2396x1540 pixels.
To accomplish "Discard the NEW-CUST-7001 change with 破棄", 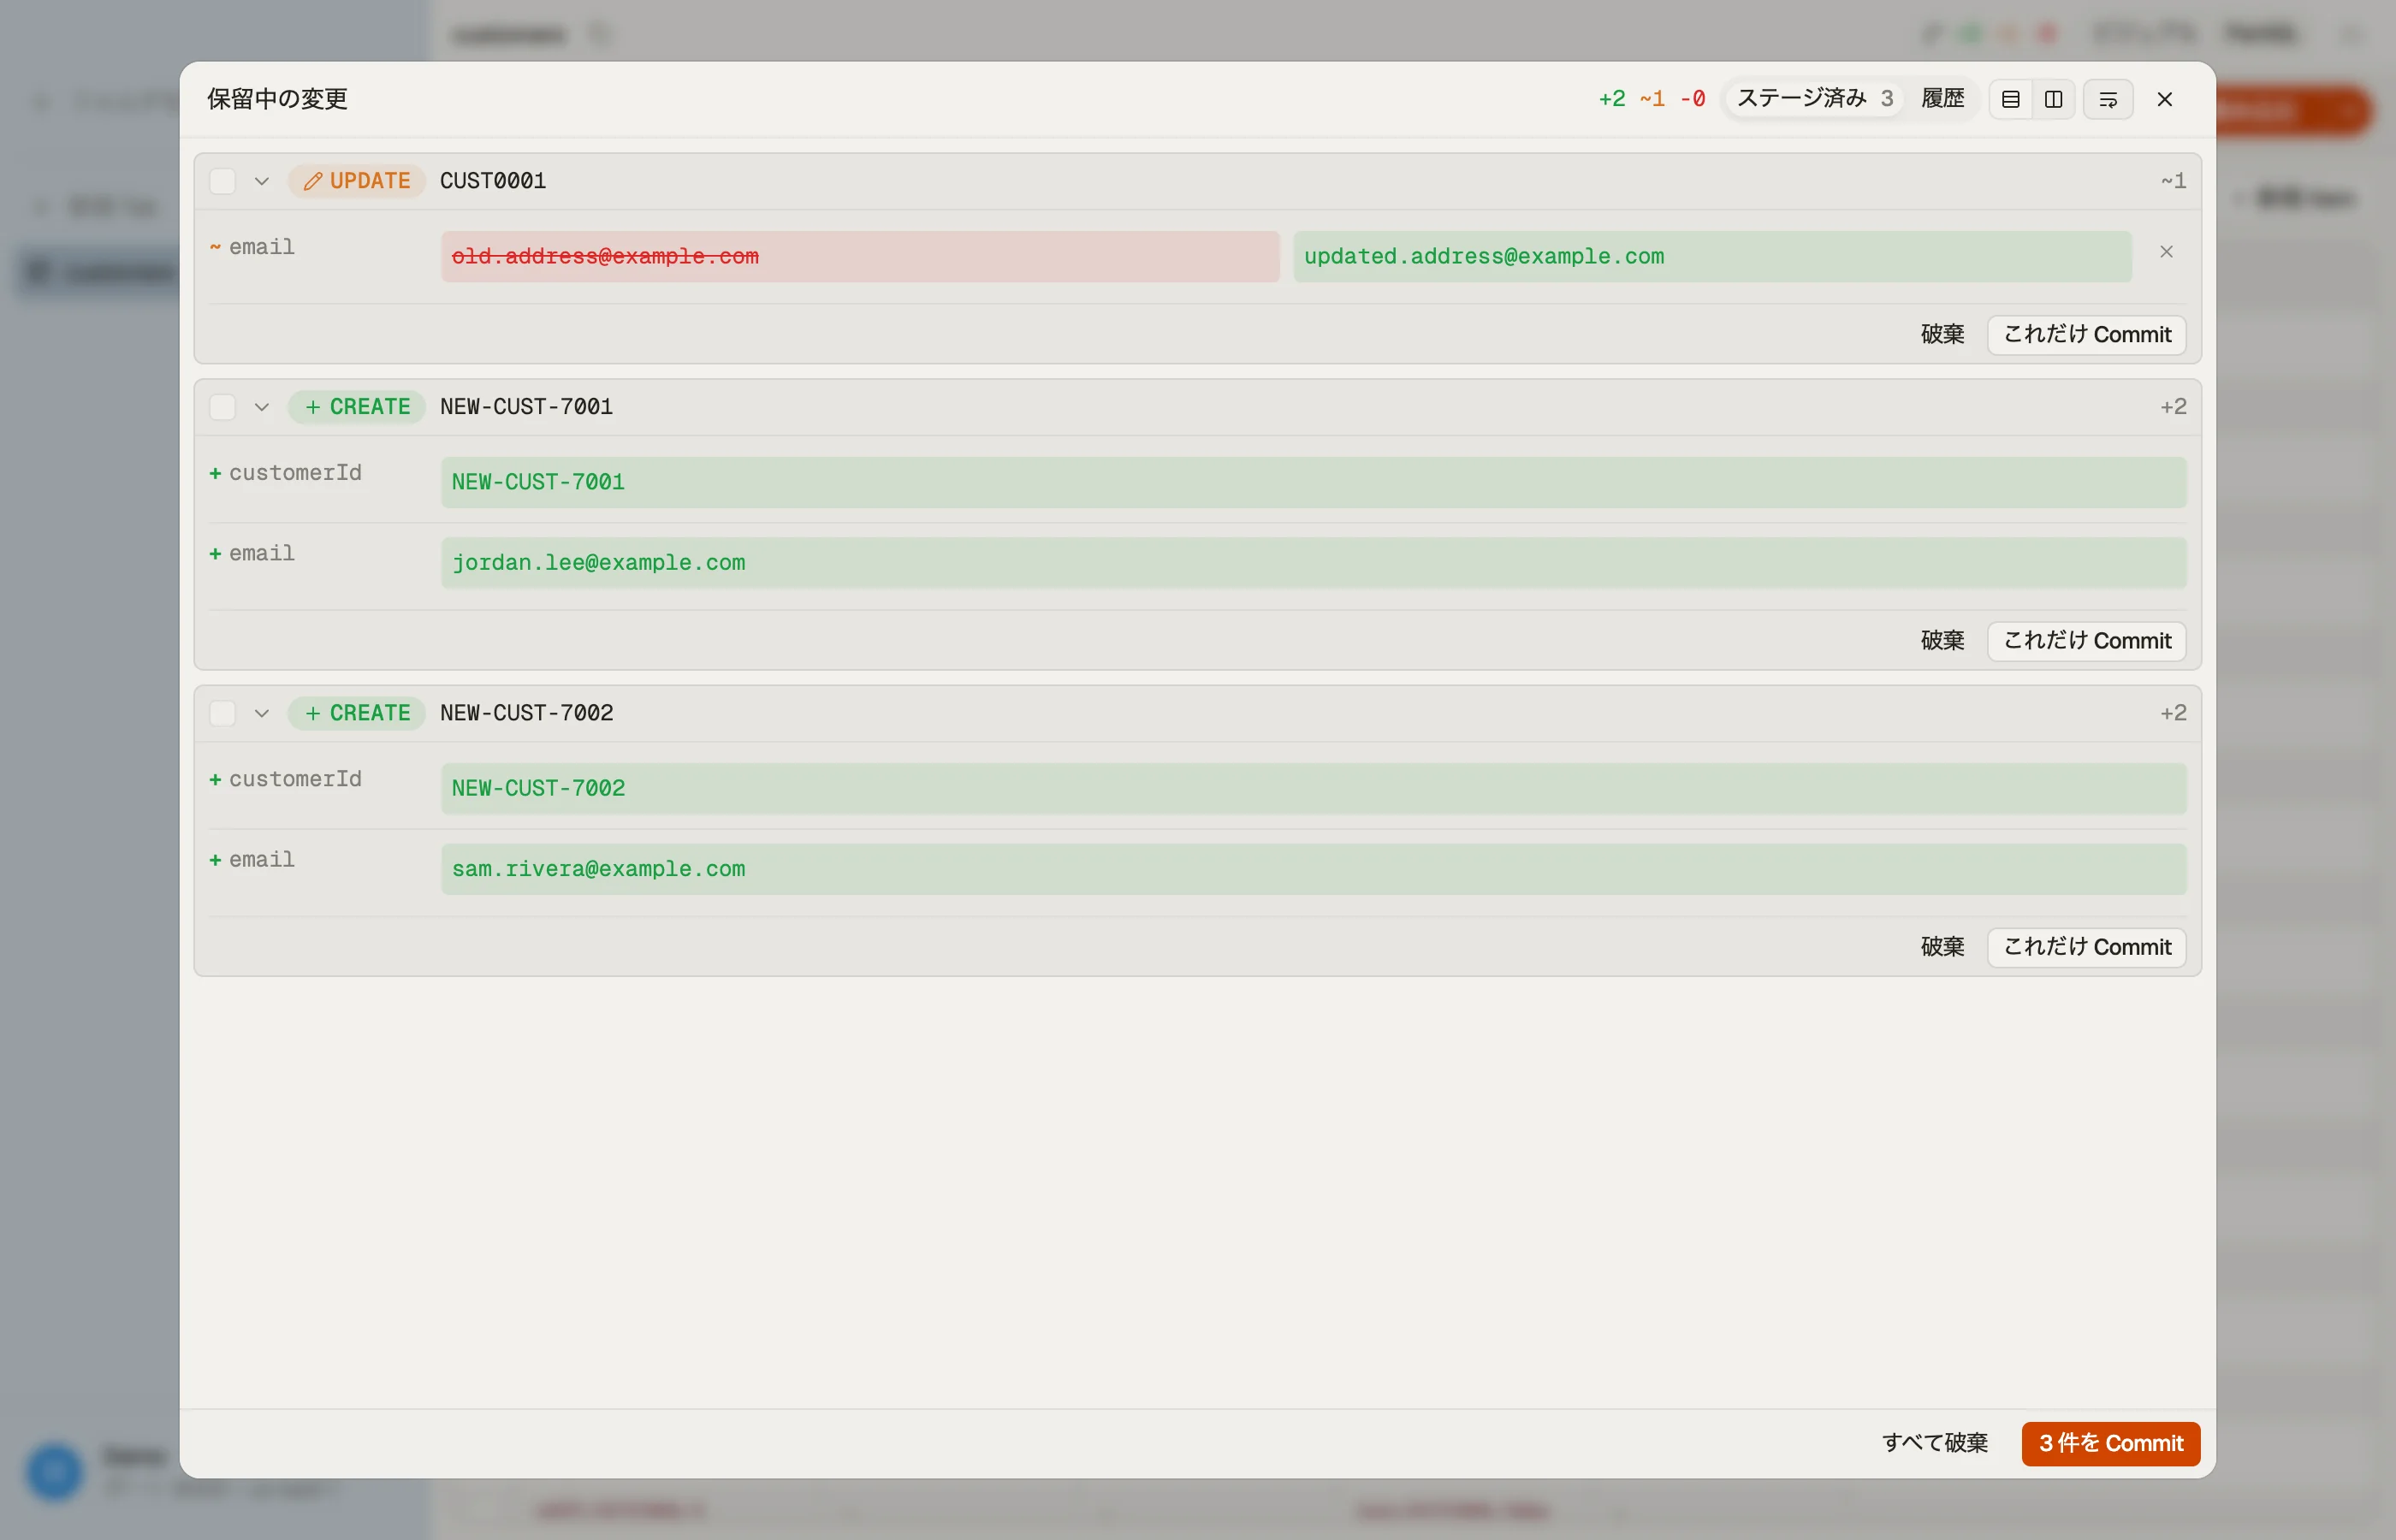I will coord(1942,640).
